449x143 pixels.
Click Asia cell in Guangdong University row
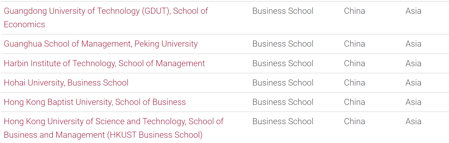click(413, 11)
